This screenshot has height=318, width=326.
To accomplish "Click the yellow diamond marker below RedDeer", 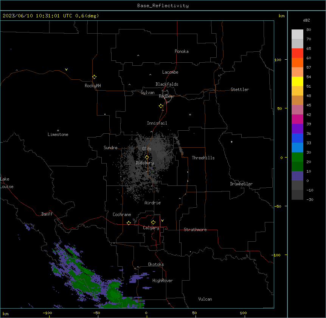I will click(x=161, y=106).
